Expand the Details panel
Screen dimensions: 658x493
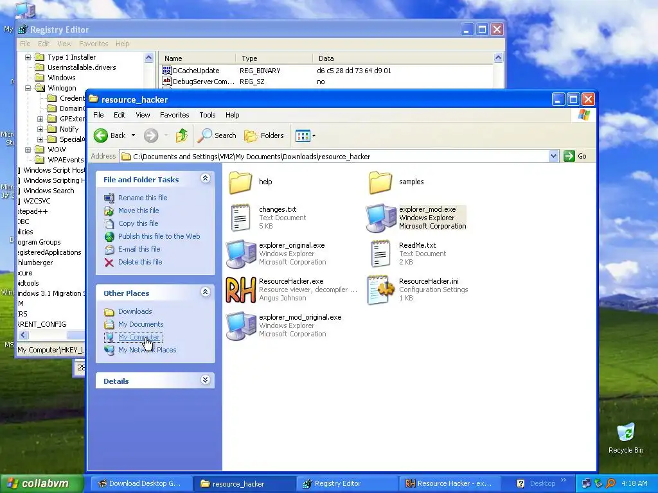click(x=205, y=380)
